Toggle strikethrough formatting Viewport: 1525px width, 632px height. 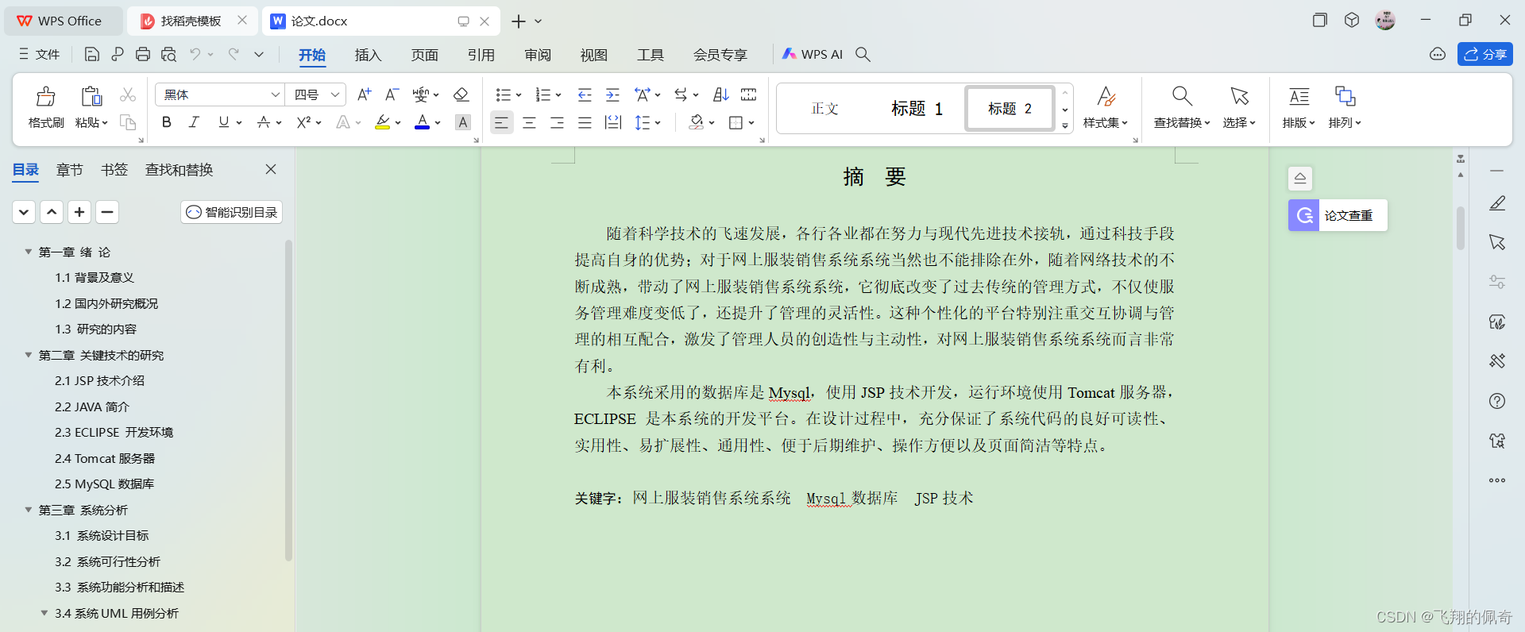point(264,122)
